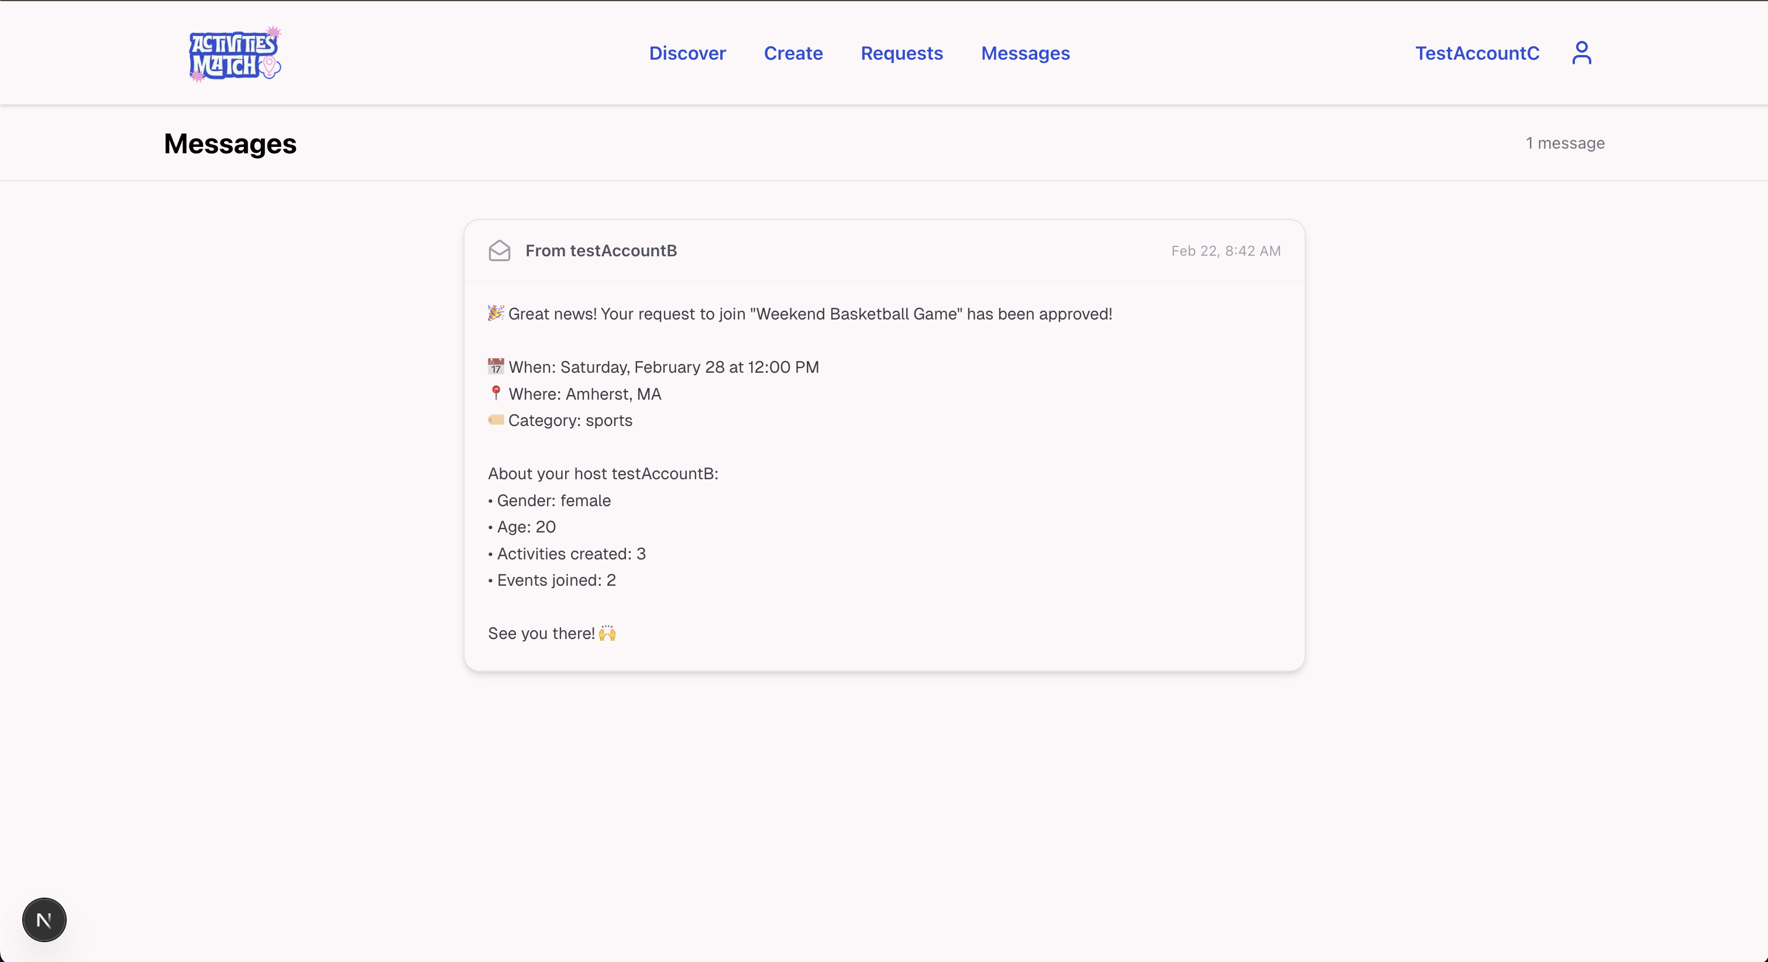Open the Next.js dev tools badge
The image size is (1768, 962).
[x=44, y=919]
